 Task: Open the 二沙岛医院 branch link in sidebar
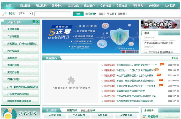pyautogui.click(x=13, y=36)
